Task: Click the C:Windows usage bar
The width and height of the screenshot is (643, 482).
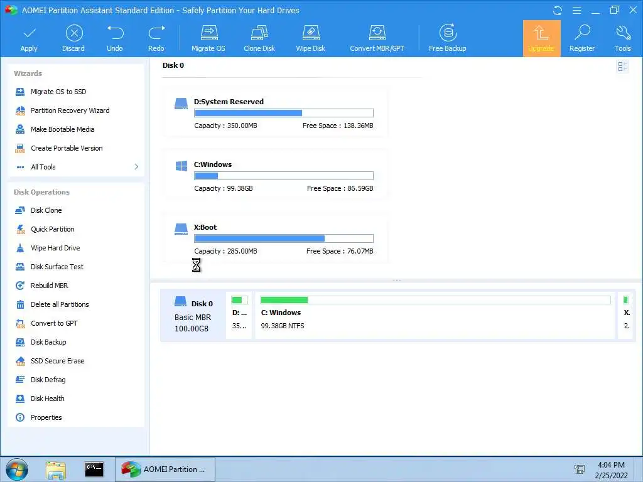Action: coord(284,176)
